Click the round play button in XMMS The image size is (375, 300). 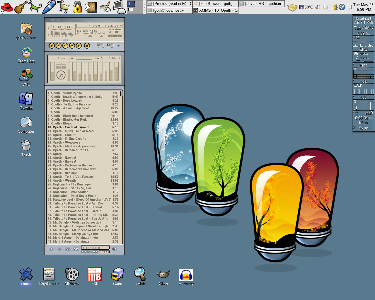pyautogui.click(x=59, y=45)
